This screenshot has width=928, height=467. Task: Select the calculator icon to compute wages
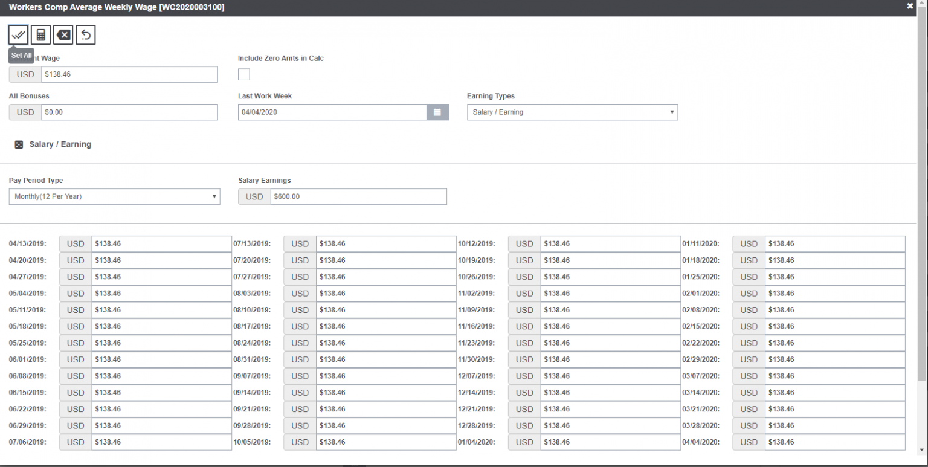(40, 34)
